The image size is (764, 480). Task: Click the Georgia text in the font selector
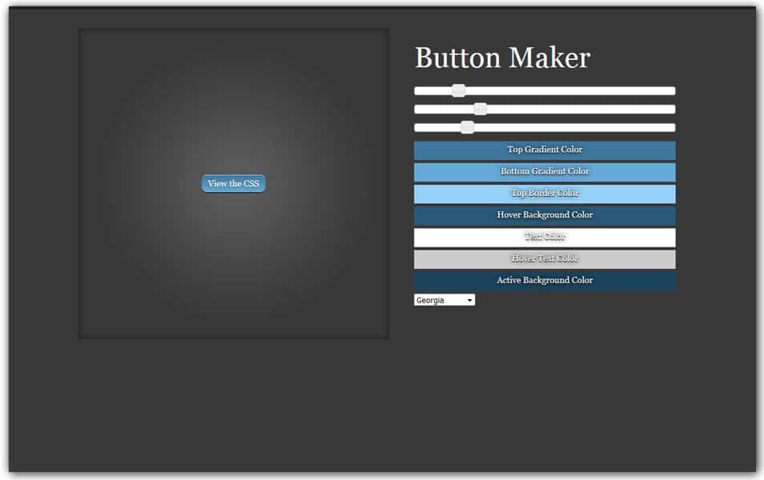432,299
